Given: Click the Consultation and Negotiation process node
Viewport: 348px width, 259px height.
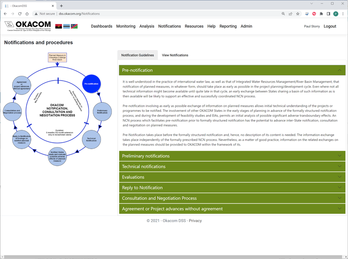Looking at the screenshot, I should point(12,112).
